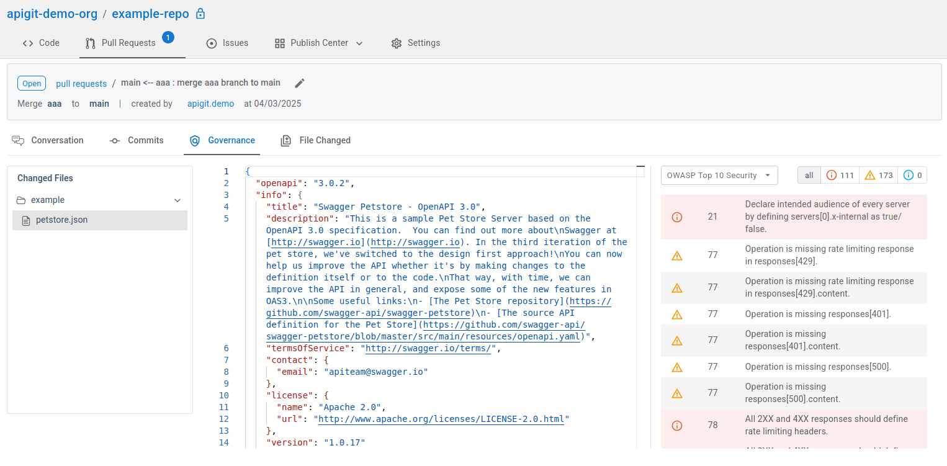The height and width of the screenshot is (466, 947).
Task: Open the Settings tab
Action: pos(416,43)
